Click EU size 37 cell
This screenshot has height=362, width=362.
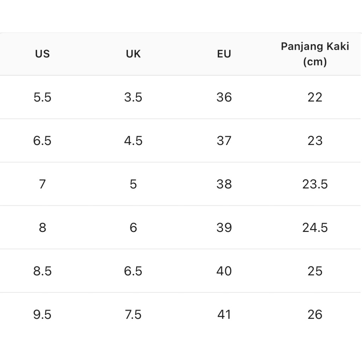click(x=224, y=141)
